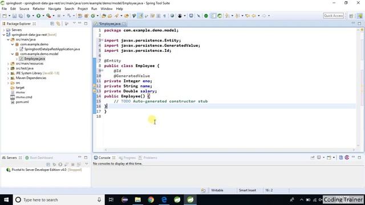The width and height of the screenshot is (365, 205).
Task: Click the Open Perspective icon
Action: tap(351, 16)
